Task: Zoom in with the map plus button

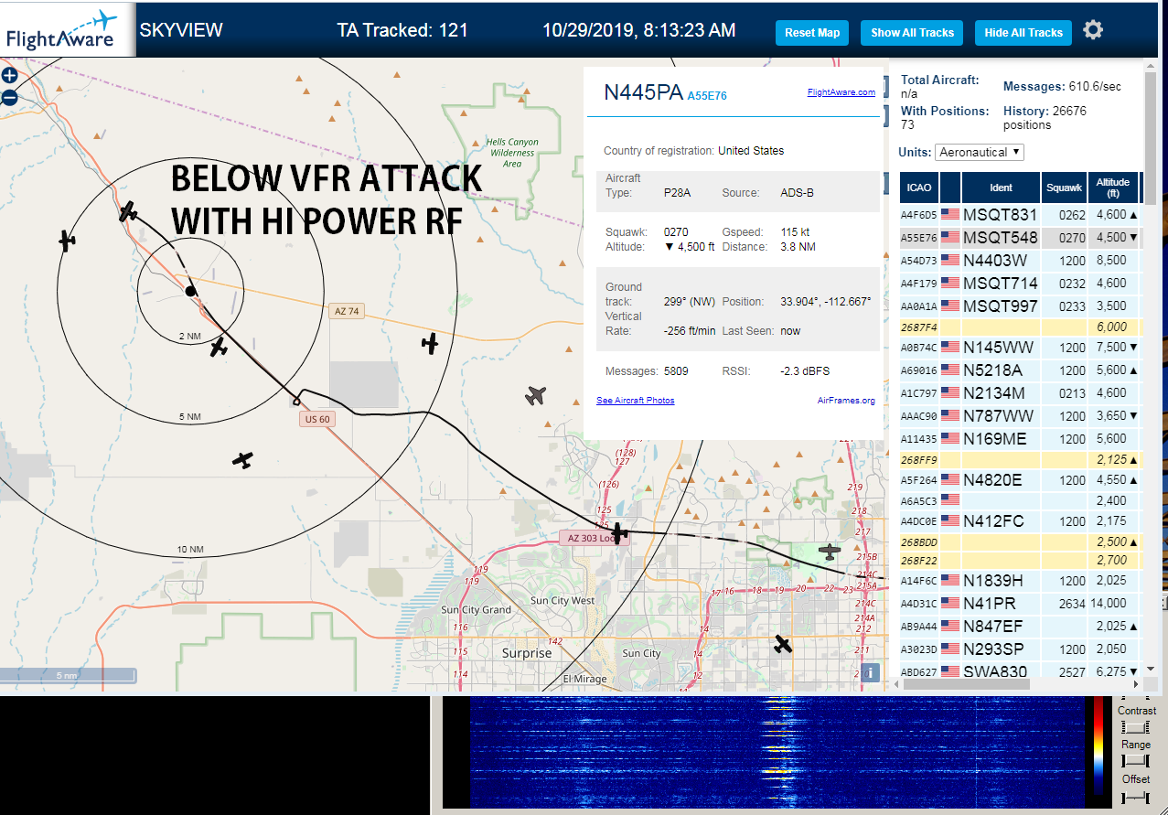Action: (x=9, y=75)
